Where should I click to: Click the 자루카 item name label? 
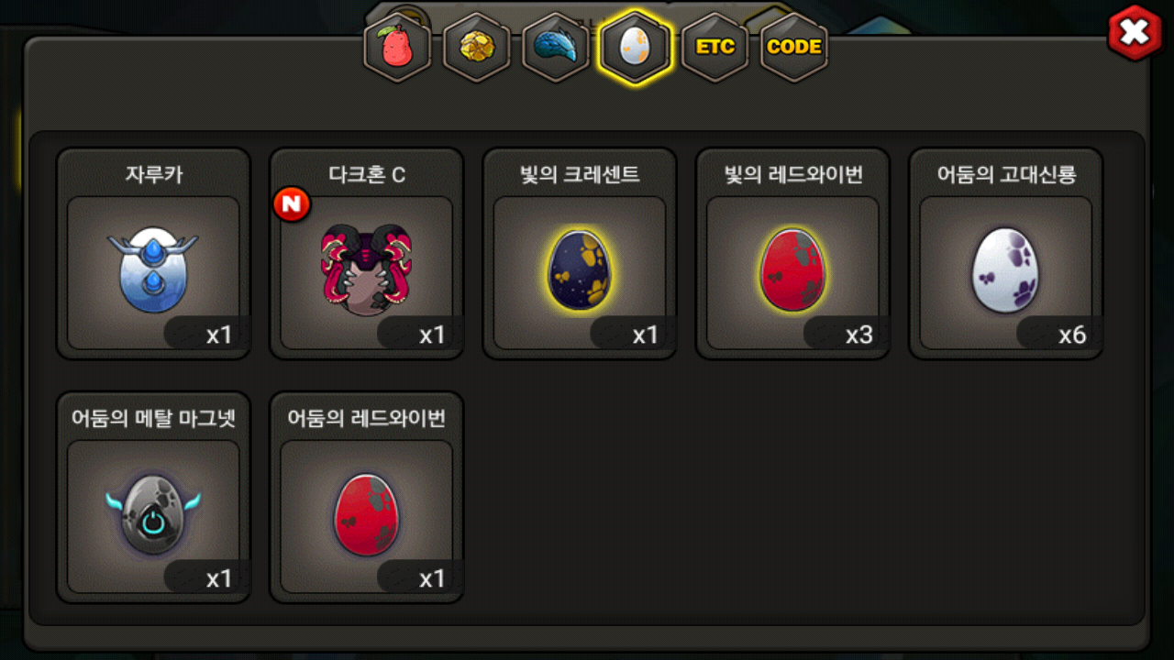(153, 174)
